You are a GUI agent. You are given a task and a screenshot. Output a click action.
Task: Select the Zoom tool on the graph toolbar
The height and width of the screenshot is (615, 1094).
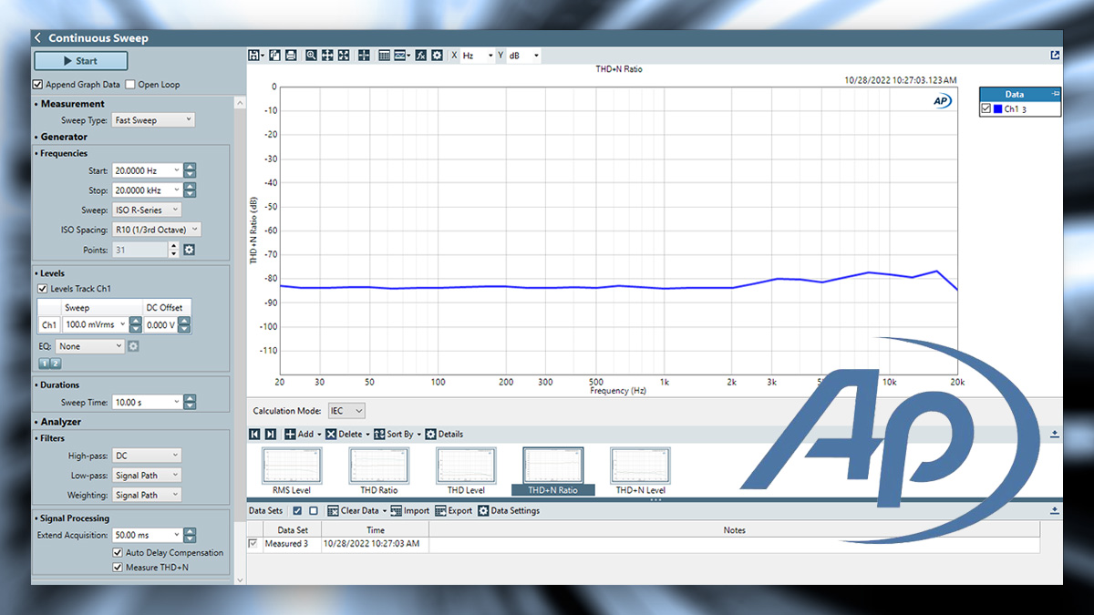[x=311, y=55]
